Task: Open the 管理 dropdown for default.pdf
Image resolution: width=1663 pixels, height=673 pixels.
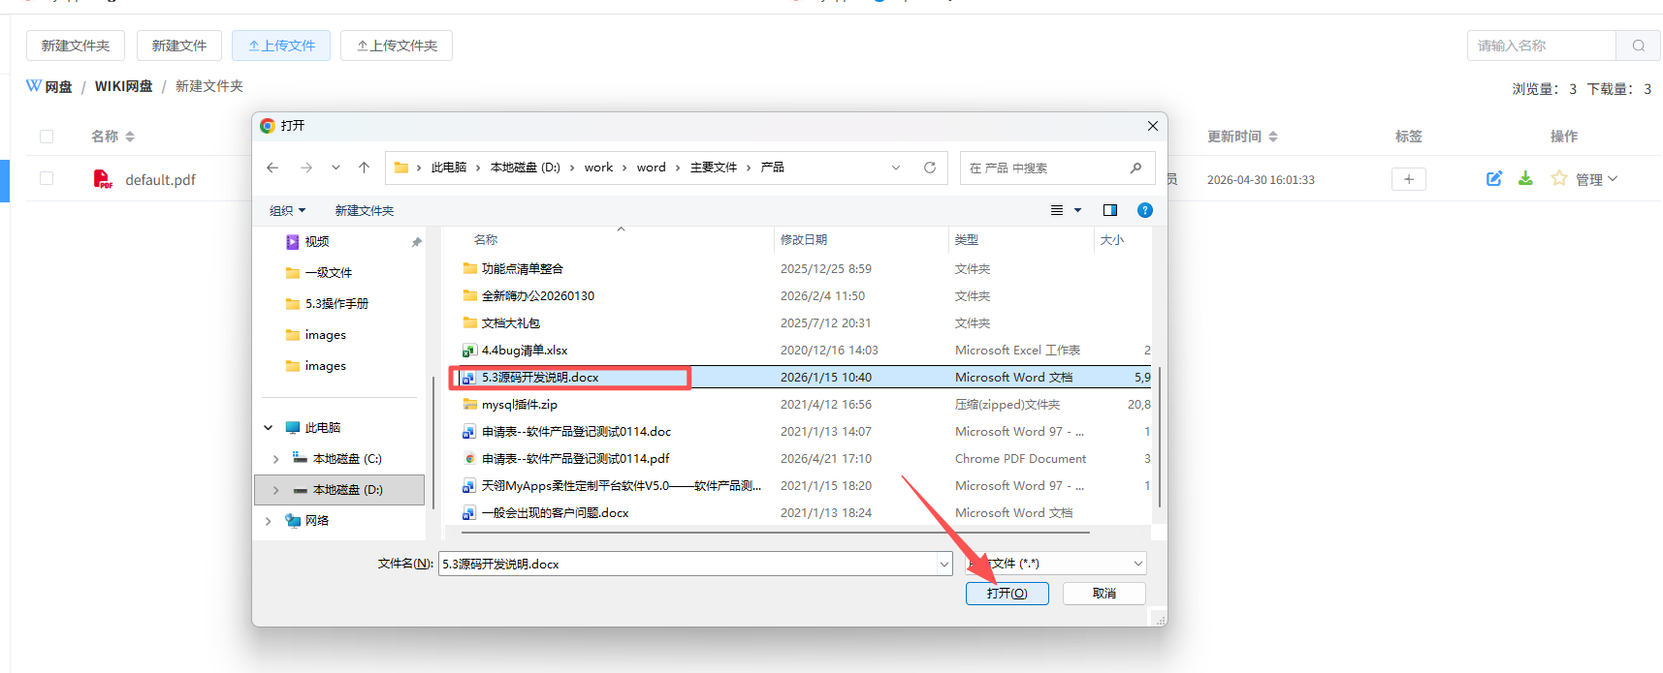Action: pyautogui.click(x=1596, y=179)
